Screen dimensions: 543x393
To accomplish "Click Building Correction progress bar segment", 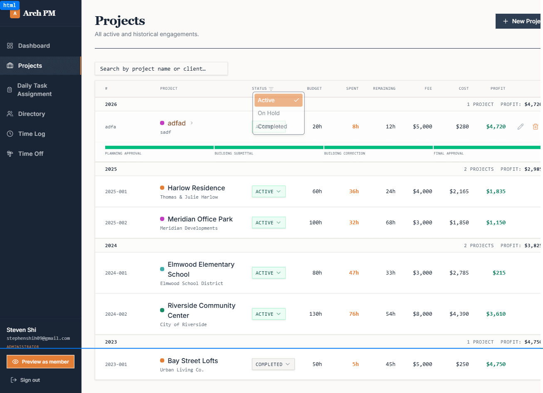I will [378, 147].
